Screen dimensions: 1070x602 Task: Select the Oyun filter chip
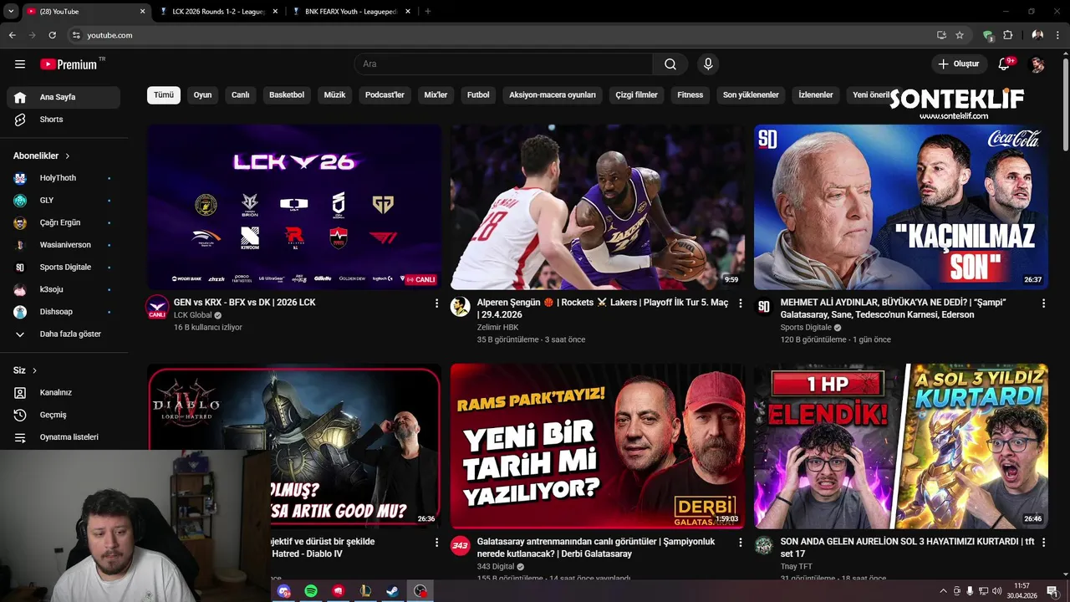(202, 94)
